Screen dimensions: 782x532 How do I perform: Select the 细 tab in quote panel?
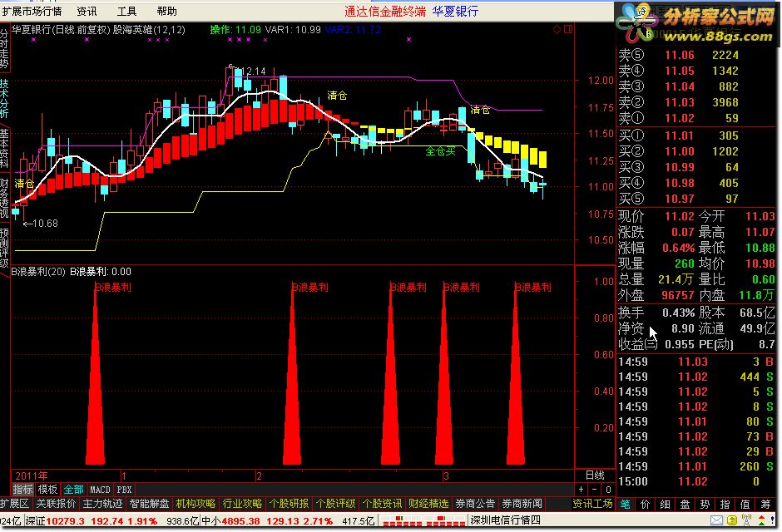pyautogui.click(x=666, y=505)
